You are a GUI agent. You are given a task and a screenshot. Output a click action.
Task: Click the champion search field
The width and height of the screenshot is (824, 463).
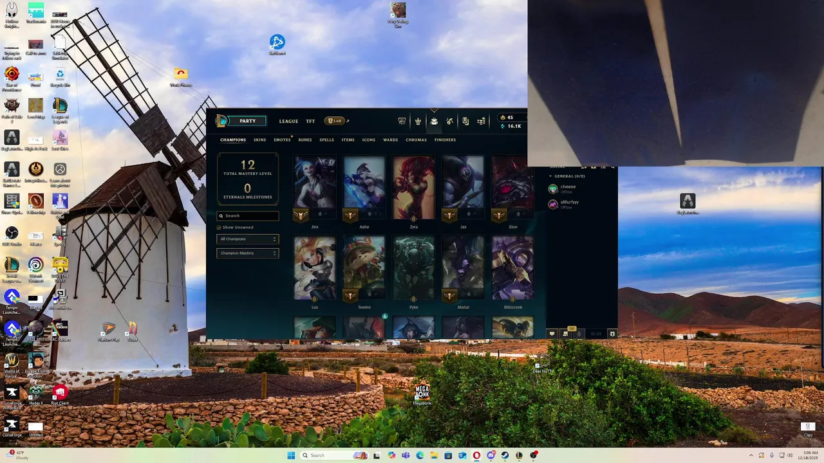tap(248, 216)
